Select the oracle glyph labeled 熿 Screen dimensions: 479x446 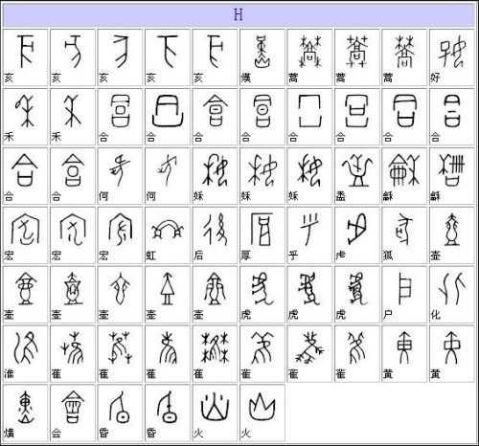click(26, 407)
